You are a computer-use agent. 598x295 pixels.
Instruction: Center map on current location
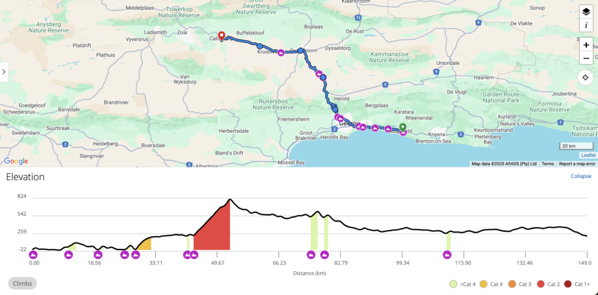pyautogui.click(x=586, y=78)
